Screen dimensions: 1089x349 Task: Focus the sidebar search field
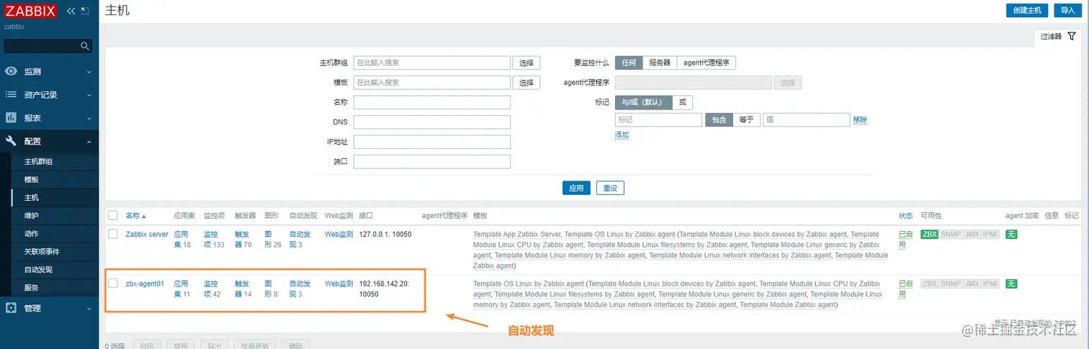[x=42, y=46]
